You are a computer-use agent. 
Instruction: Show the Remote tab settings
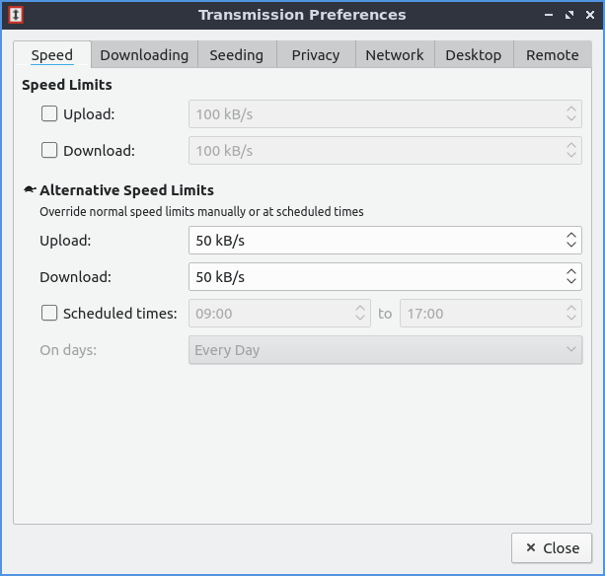coord(552,55)
